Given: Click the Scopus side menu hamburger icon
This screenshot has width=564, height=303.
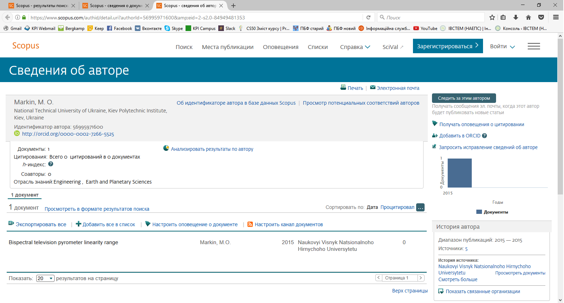Looking at the screenshot, I should [534, 46].
